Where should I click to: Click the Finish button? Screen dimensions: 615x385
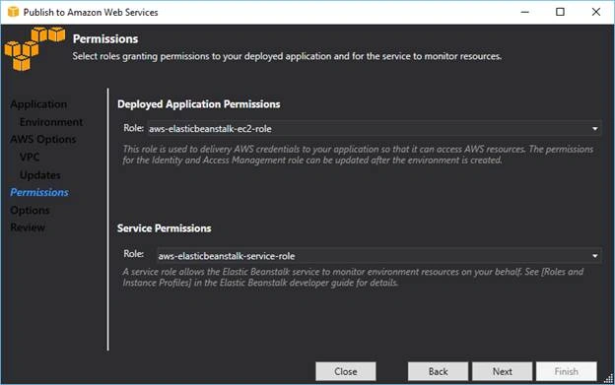click(x=567, y=371)
